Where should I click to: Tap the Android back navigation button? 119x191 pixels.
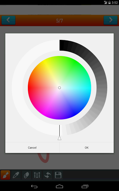pyautogui.click(x=34, y=186)
